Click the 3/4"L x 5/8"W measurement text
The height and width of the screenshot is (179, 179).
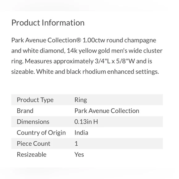click(115, 61)
